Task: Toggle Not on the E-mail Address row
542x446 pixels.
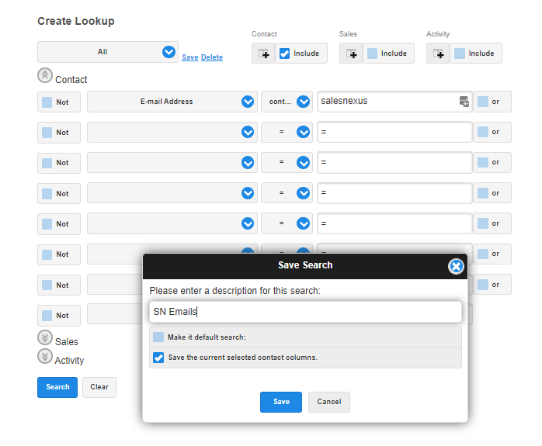Action: click(47, 102)
